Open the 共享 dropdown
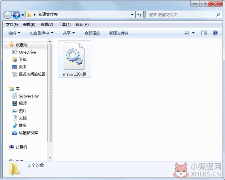The width and height of the screenshot is (225, 180). [69, 33]
